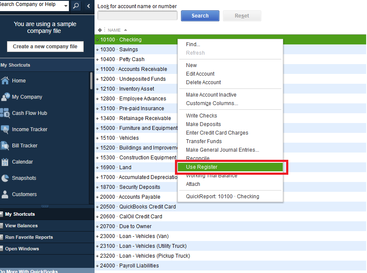Image resolution: width=367 pixels, height=273 pixels.
Task: Open Income Tracker icon
Action: tap(5, 129)
